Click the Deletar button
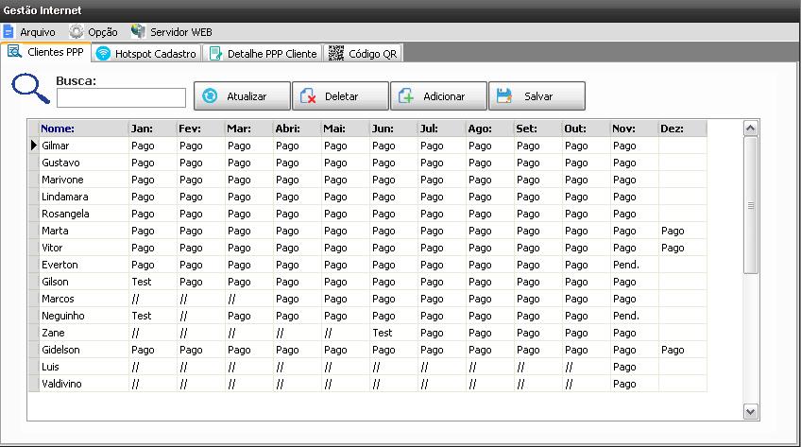Image resolution: width=801 pixels, height=447 pixels. (340, 96)
